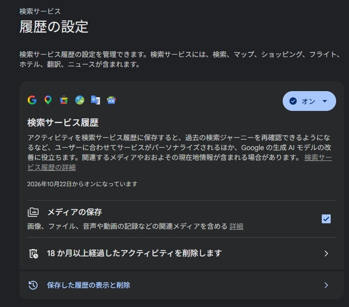The width and height of the screenshot is (349, 307).
Task: Click the Google Maps pin icon
Action: coord(48,100)
